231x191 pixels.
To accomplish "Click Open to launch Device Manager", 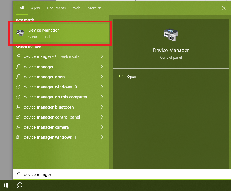I will point(131,76).
